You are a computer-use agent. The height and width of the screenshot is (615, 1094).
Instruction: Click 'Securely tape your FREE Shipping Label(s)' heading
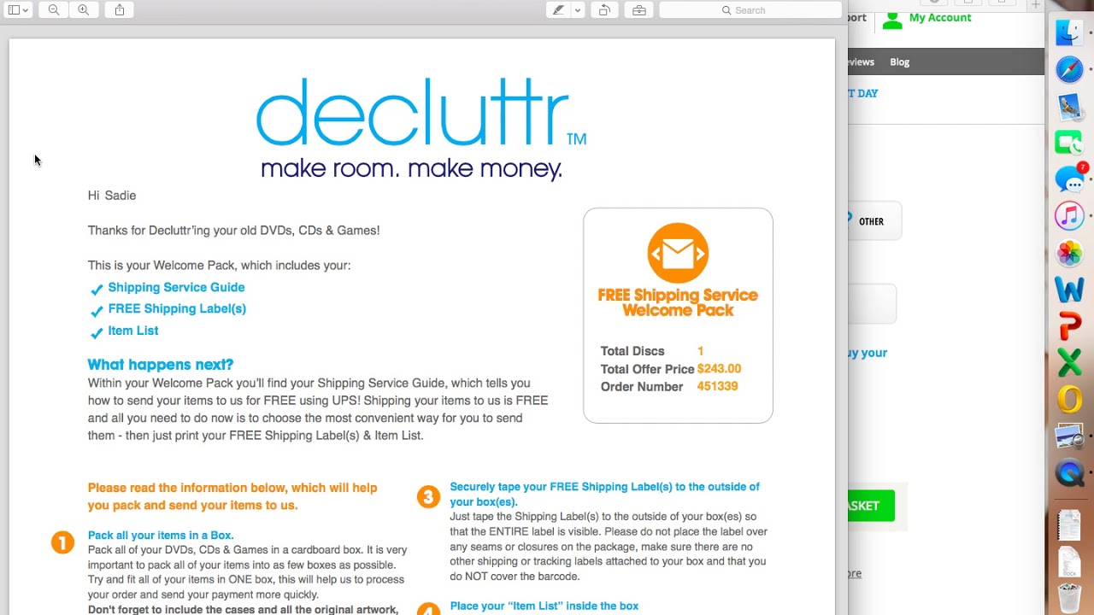point(604,495)
